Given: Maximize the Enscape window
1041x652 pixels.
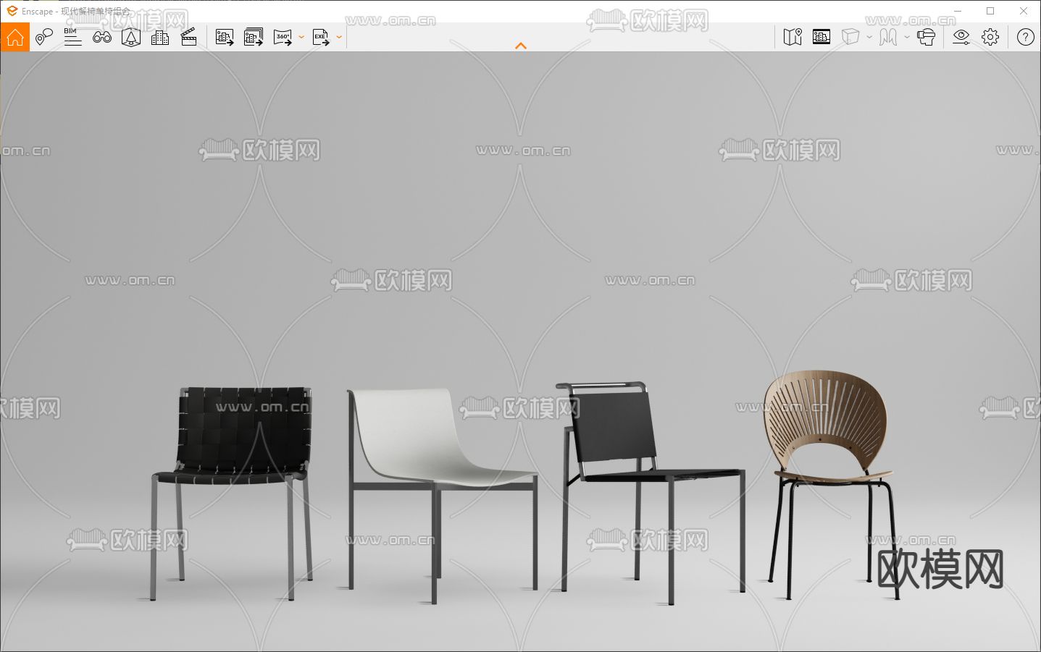Looking at the screenshot, I should (x=990, y=11).
